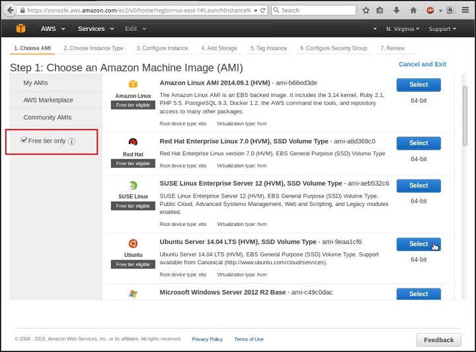The width and height of the screenshot is (476, 352).
Task: Open the Edit dropdown in the AWS bar
Action: click(136, 29)
